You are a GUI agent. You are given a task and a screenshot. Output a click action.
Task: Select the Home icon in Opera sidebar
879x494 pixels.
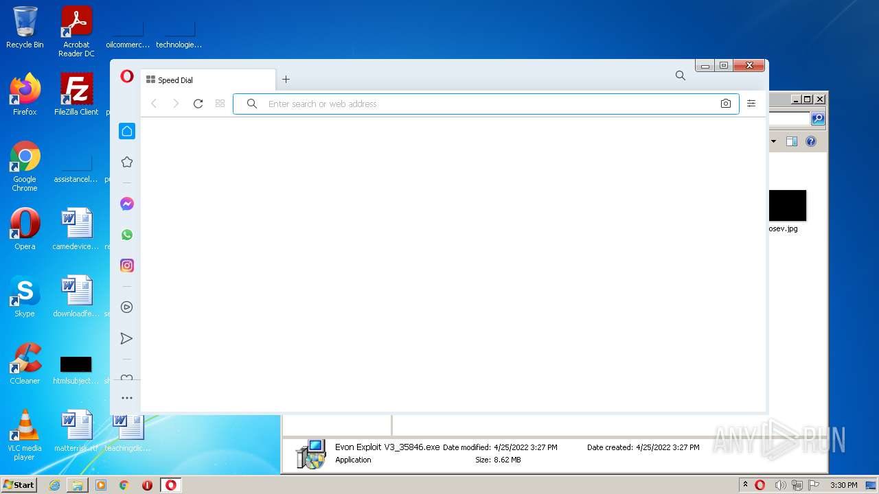tap(127, 131)
